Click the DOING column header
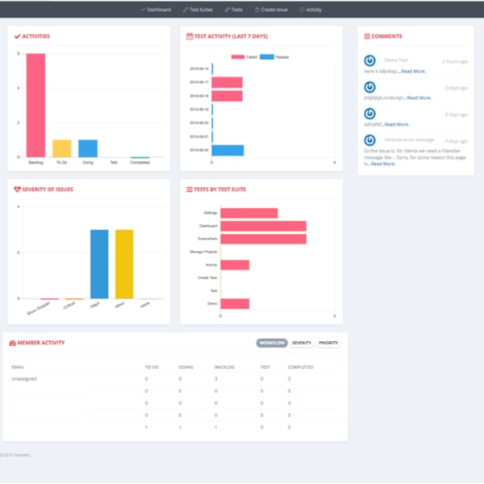The height and width of the screenshot is (484, 484). tap(186, 367)
